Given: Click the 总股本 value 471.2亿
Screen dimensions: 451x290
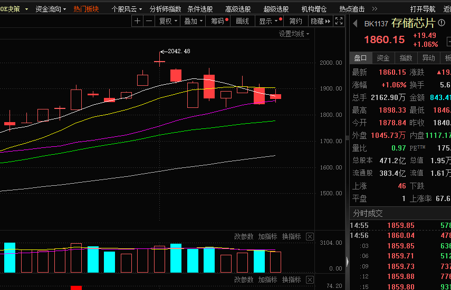Looking at the screenshot, I should [392, 161].
